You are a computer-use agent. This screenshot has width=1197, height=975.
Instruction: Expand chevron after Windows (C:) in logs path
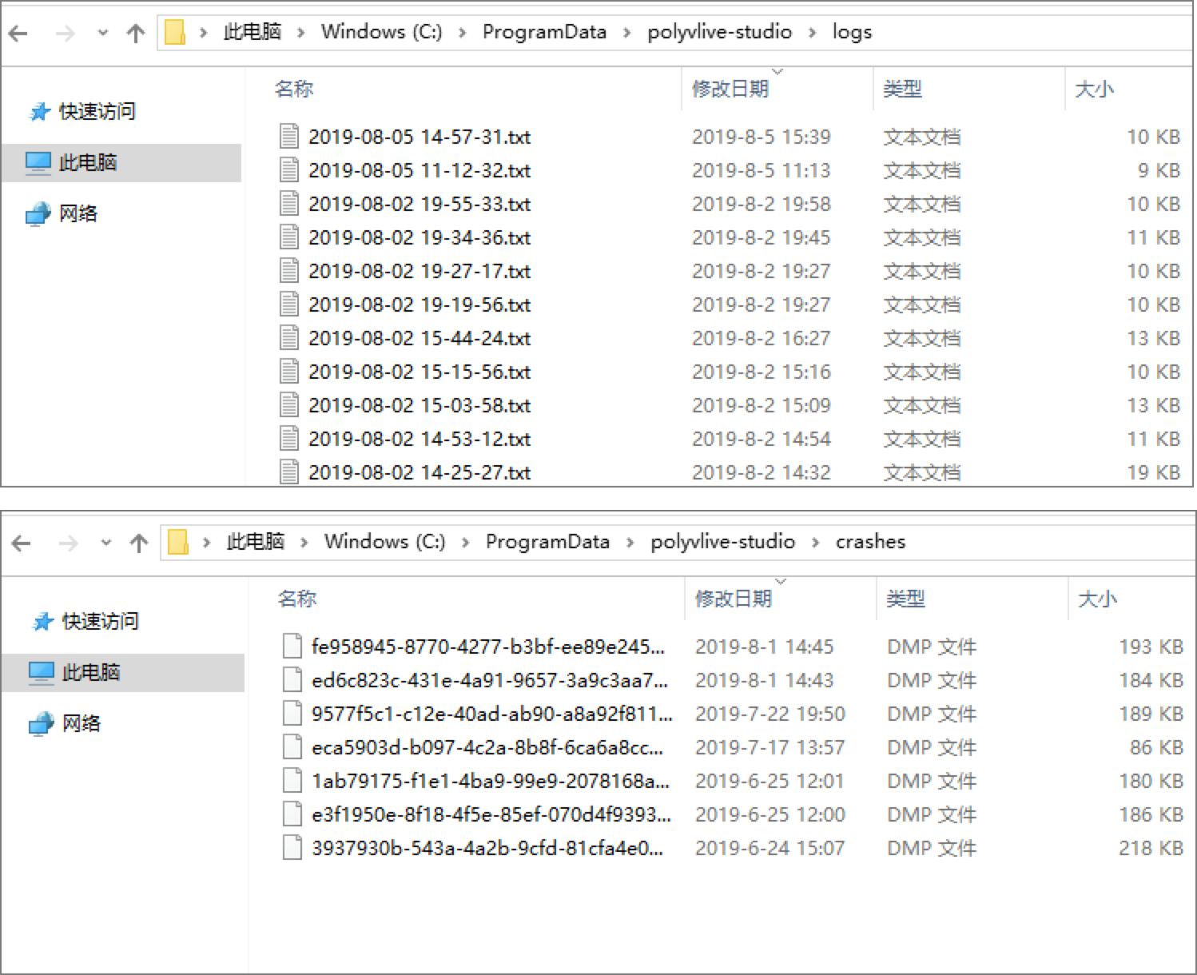coord(462,33)
